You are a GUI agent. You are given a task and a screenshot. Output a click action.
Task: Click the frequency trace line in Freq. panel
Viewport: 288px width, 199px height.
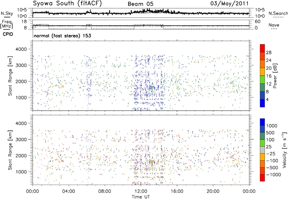coord(141,26)
